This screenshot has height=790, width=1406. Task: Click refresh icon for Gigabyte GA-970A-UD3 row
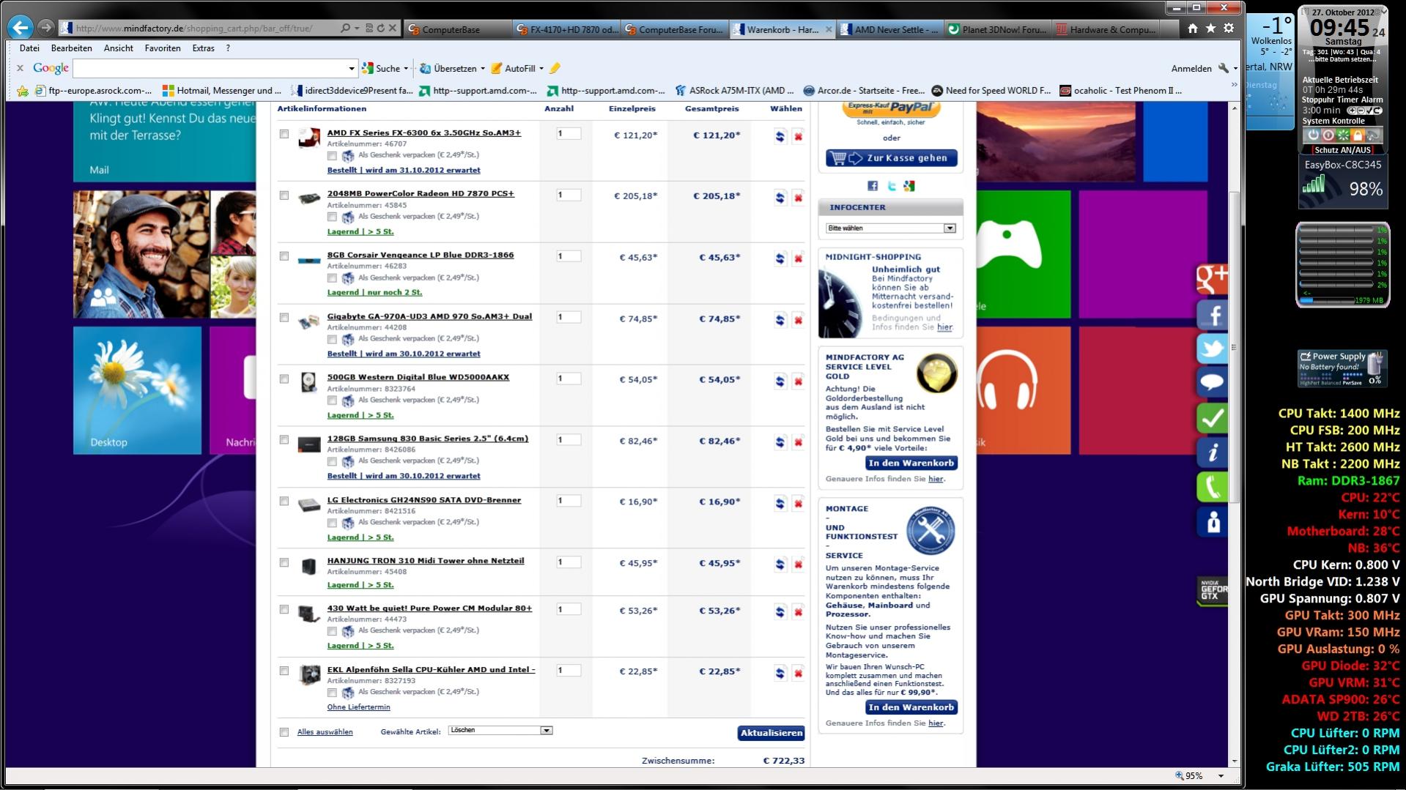[780, 320]
